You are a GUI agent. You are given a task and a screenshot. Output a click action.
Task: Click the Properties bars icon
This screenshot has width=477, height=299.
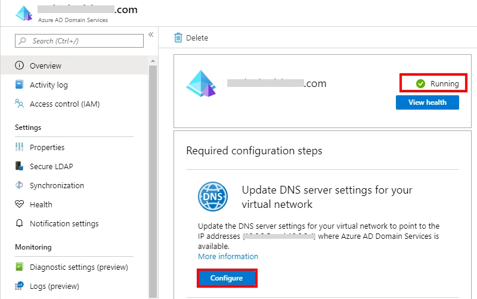coord(19,147)
